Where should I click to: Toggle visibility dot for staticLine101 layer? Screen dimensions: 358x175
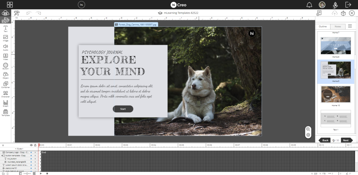tap(31, 168)
